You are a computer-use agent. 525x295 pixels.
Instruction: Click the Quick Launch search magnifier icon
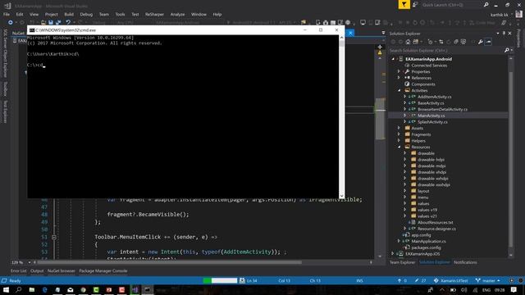[486, 5]
